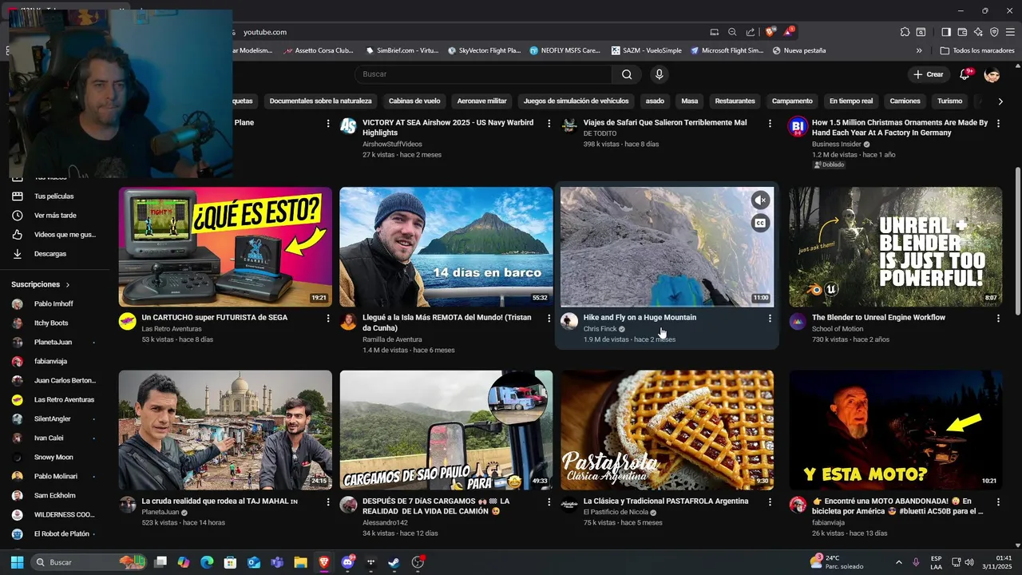1022x575 pixels.
Task: Open options for Viajes de Safari video
Action: 770,123
